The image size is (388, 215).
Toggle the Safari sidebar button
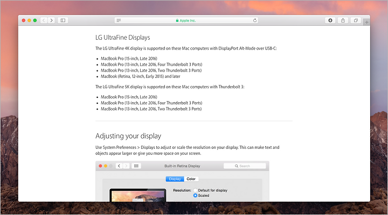tap(63, 20)
